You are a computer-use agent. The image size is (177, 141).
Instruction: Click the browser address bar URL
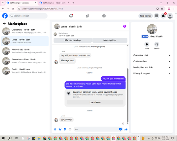[x=42, y=9]
